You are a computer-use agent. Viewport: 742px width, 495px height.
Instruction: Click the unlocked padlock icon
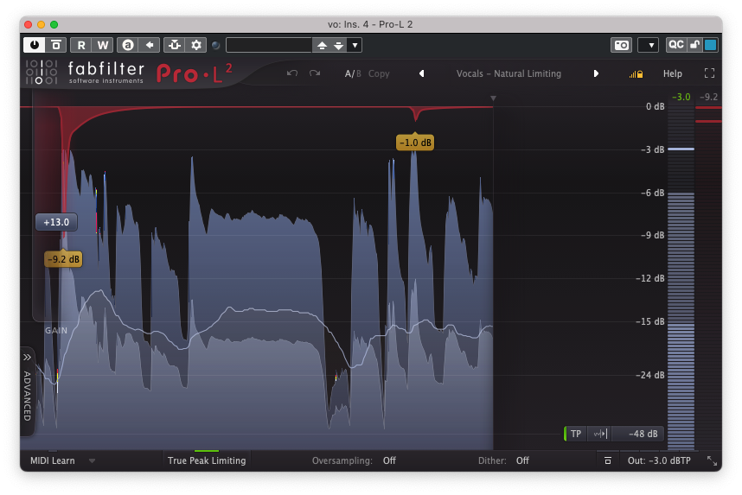(694, 44)
